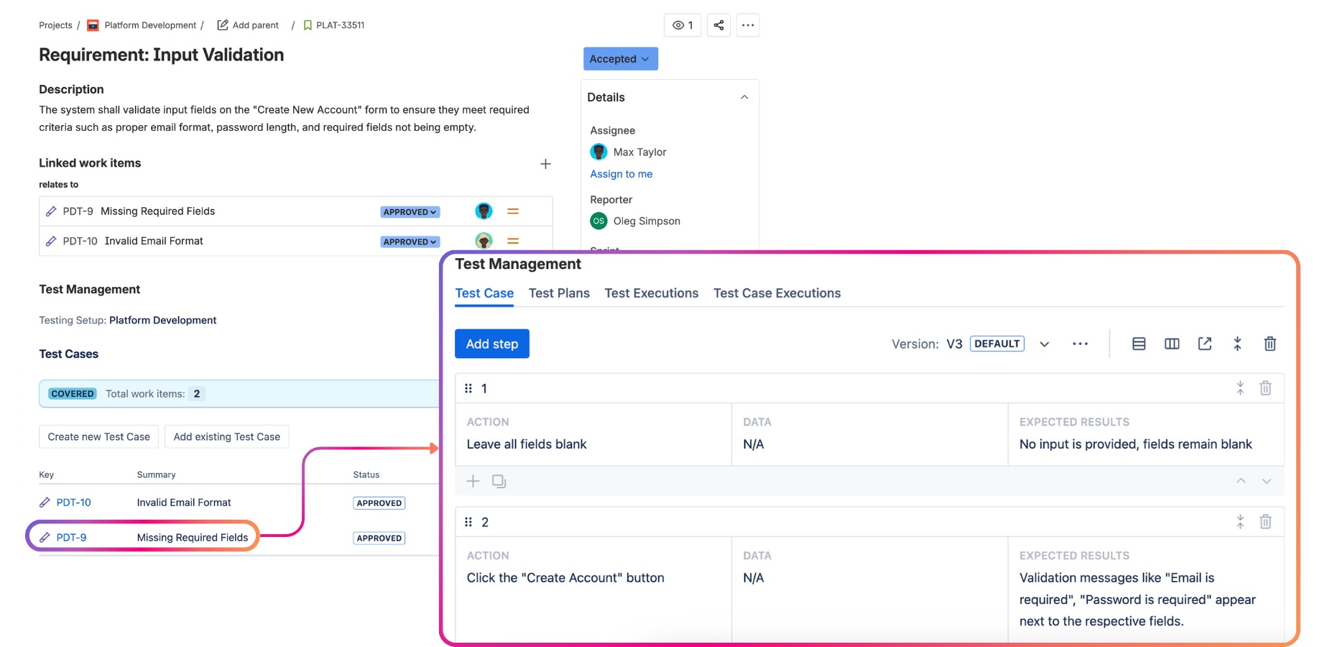Screen dimensions: 1322x647
Task: Click the duplicate step icon below step 1
Action: click(x=499, y=481)
